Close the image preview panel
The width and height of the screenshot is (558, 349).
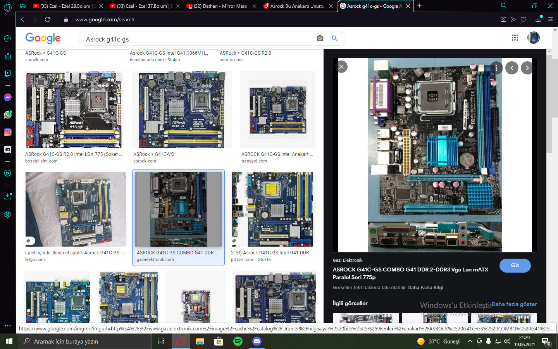tap(341, 67)
